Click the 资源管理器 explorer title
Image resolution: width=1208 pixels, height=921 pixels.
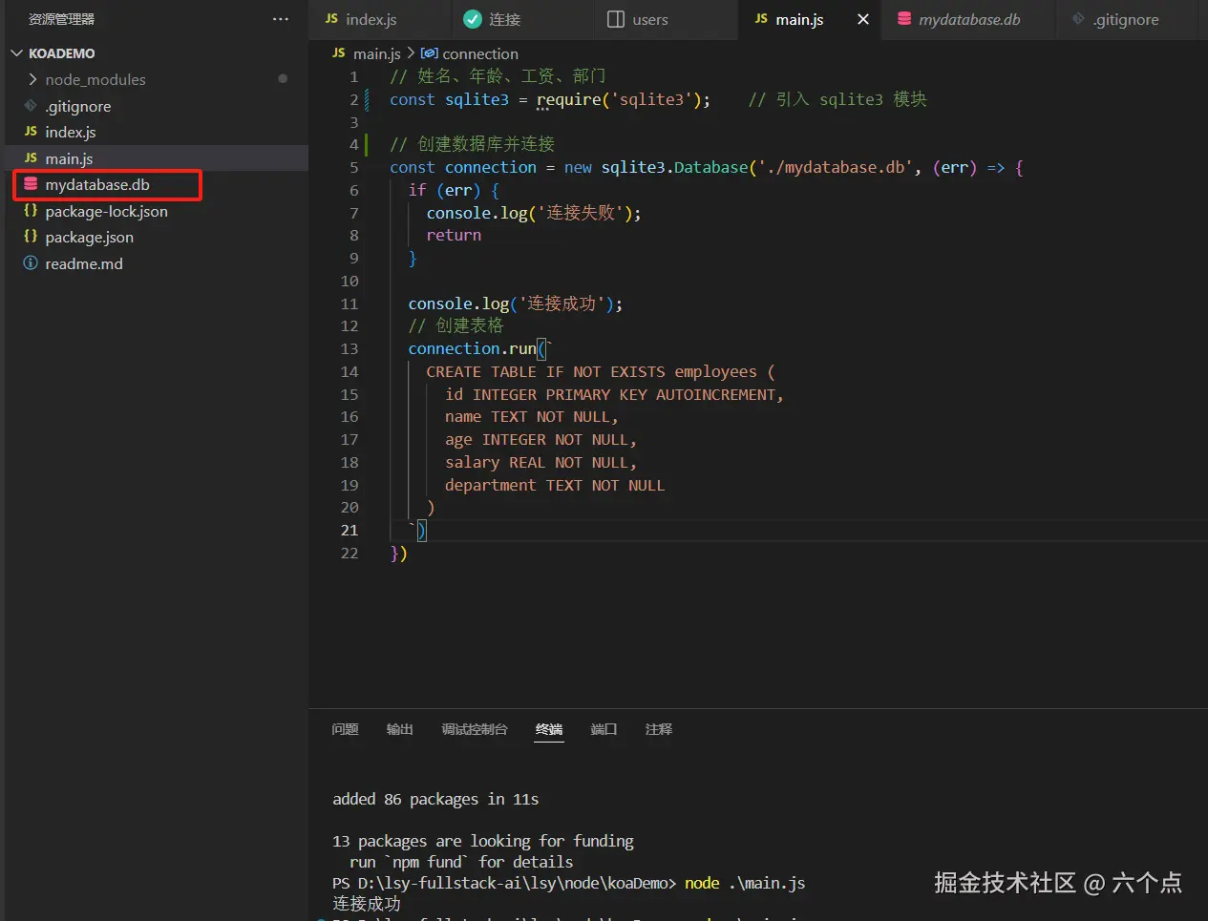click(x=61, y=19)
